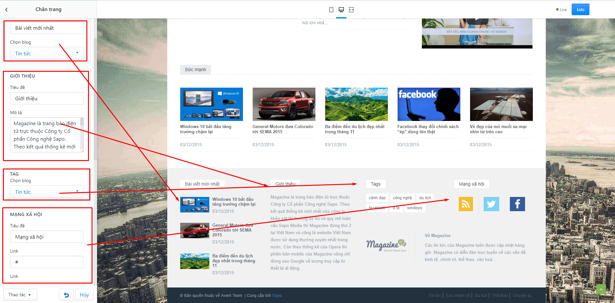The width and height of the screenshot is (615, 303).
Task: Click the Sapo link in copyright bar
Action: pyautogui.click(x=277, y=296)
